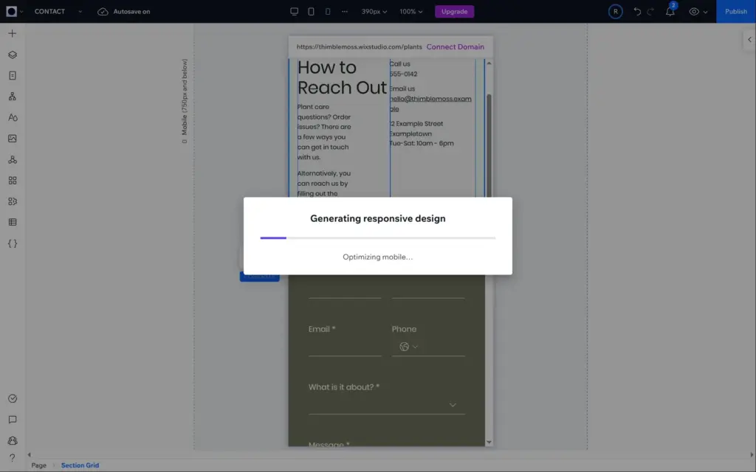Viewport: 756px width, 472px height.
Task: Open the user avatar R menu
Action: pyautogui.click(x=615, y=12)
